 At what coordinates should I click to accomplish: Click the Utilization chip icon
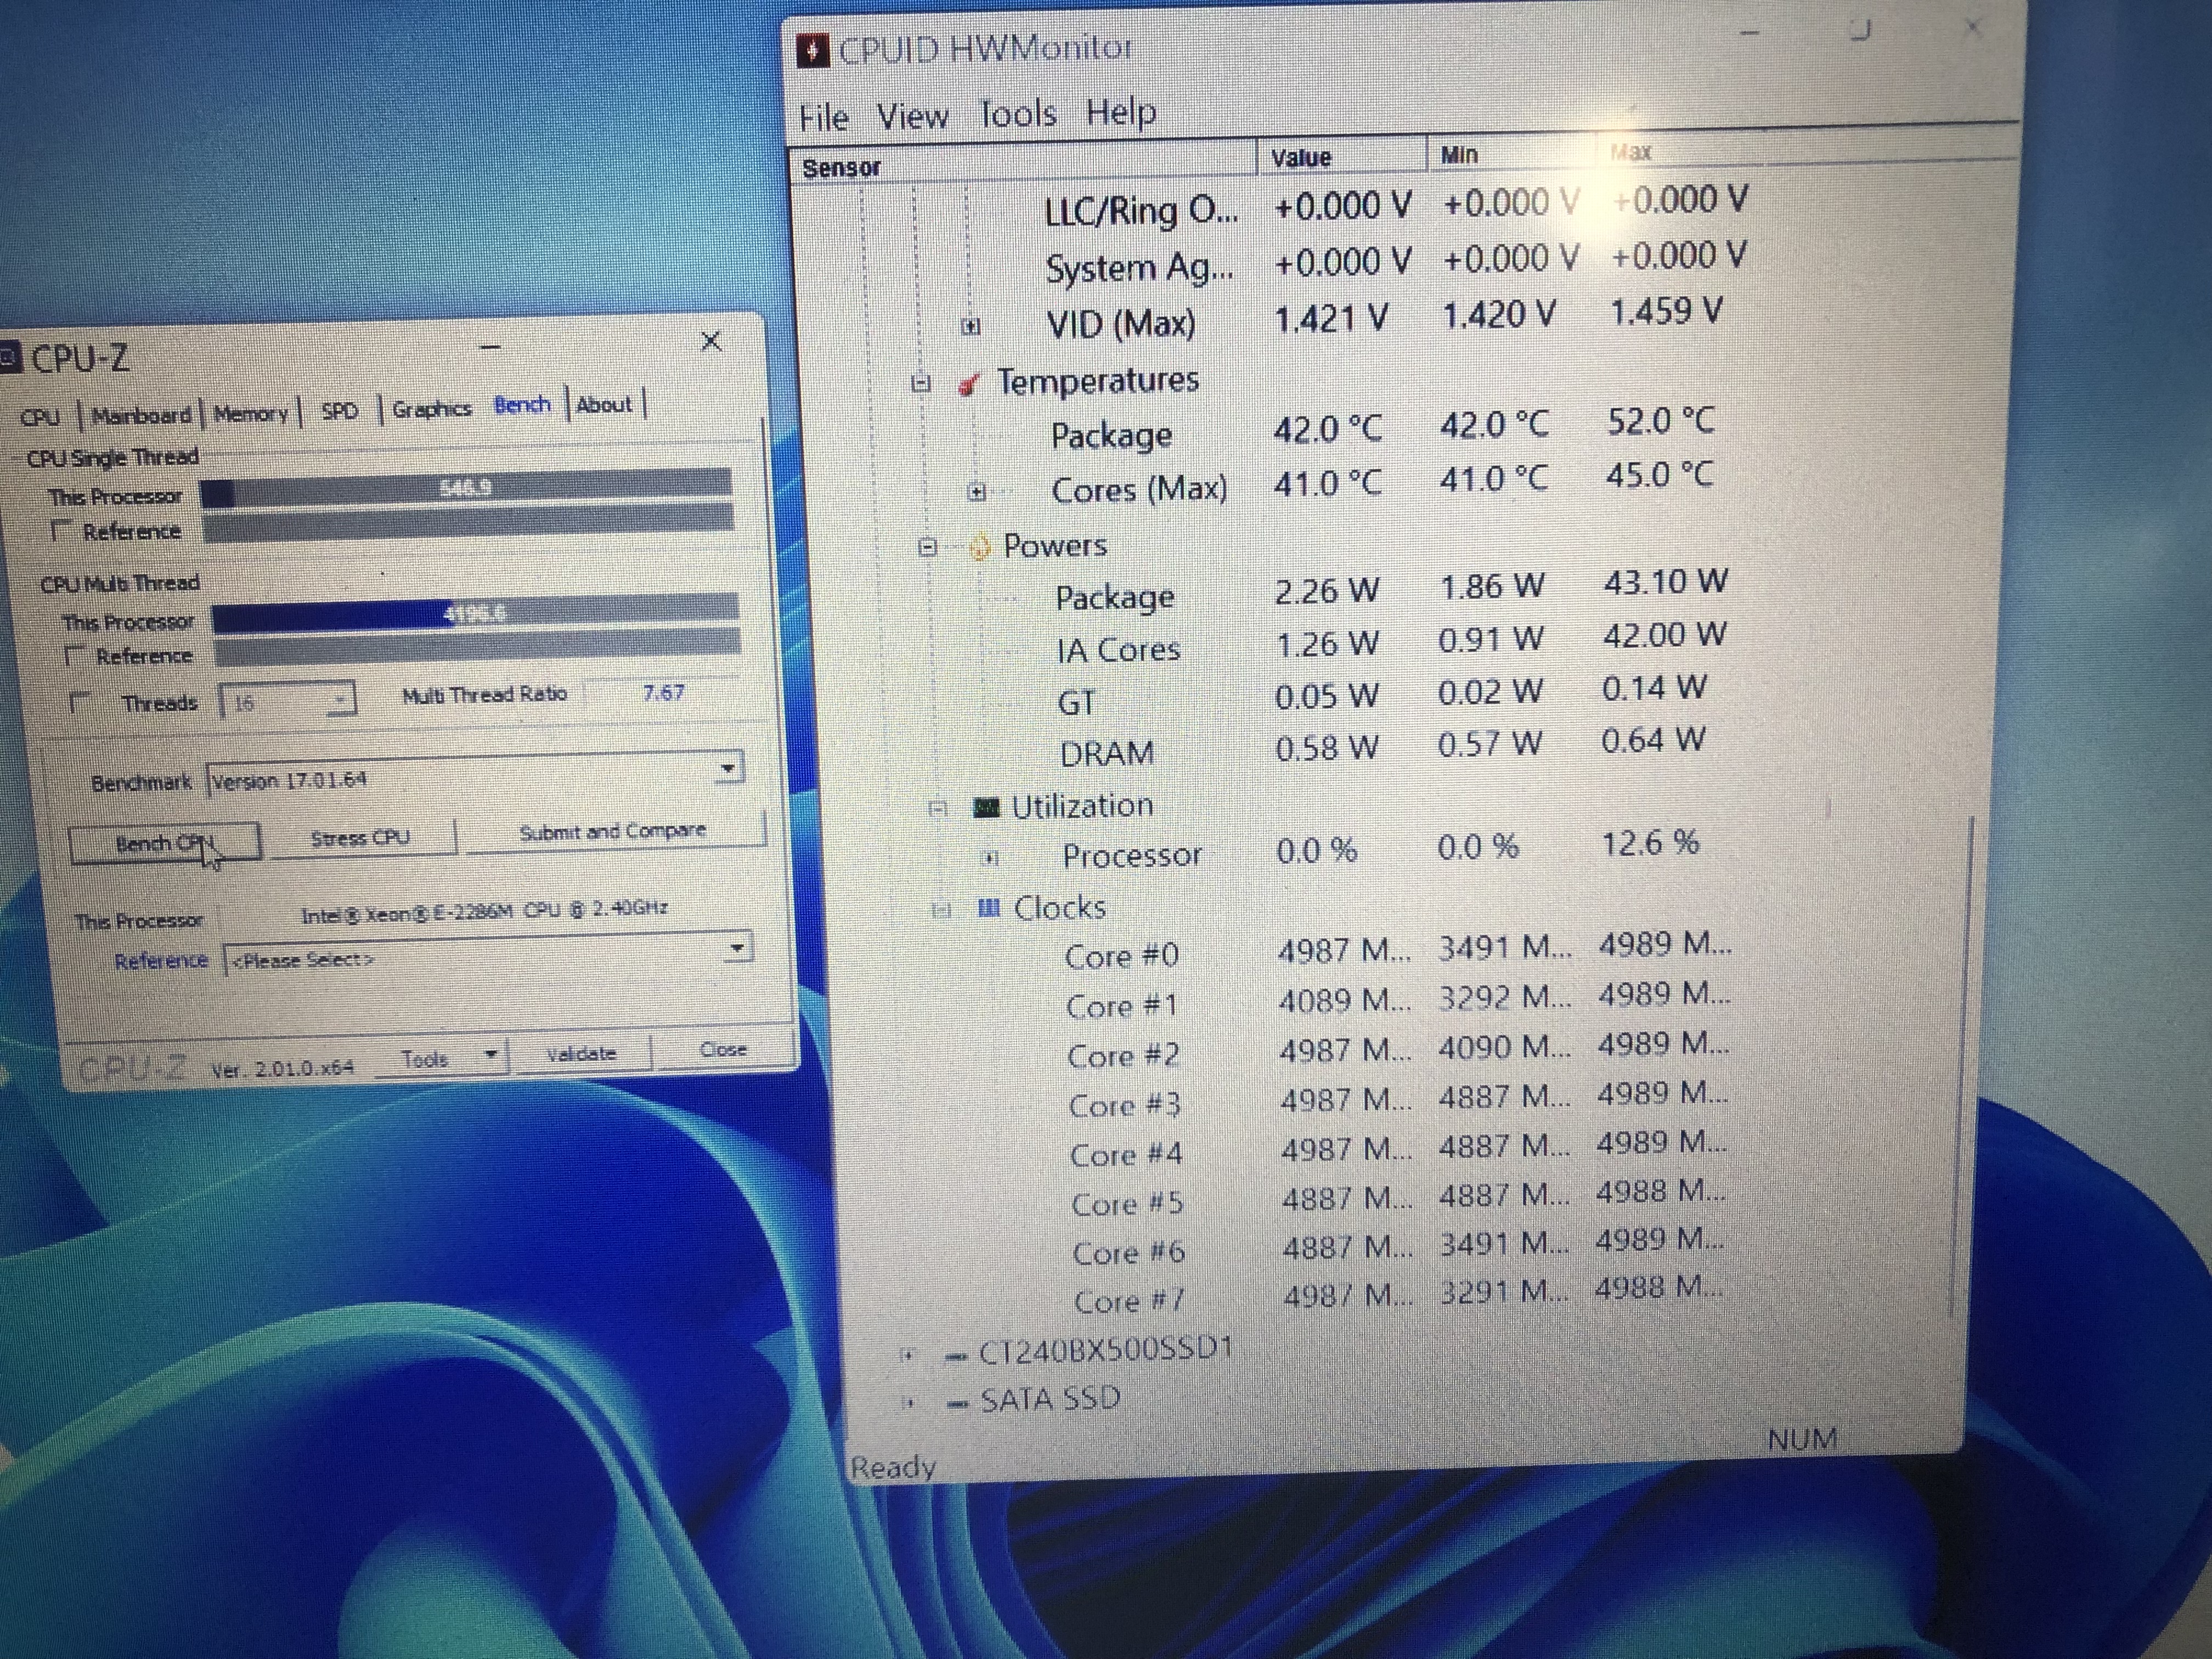click(986, 807)
